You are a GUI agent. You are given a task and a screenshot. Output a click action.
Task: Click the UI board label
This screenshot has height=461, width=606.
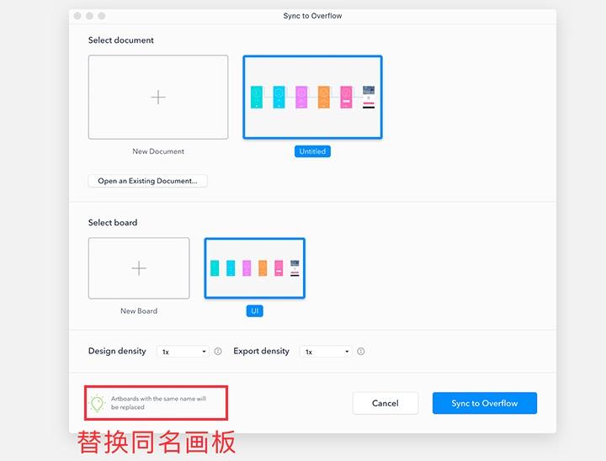point(255,311)
